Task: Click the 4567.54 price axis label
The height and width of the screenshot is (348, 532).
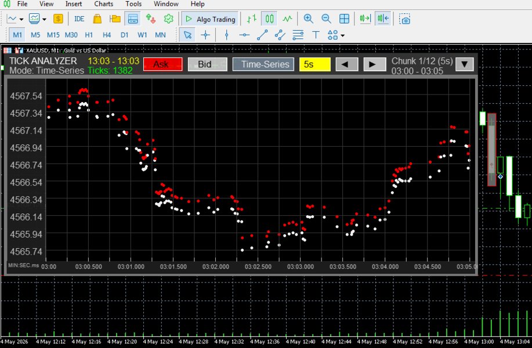Action: point(26,96)
